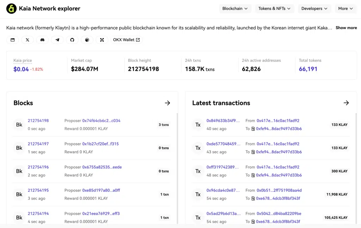Click the OKX logo icon button
Viewport: 361px width, 228px height.
pos(102,40)
